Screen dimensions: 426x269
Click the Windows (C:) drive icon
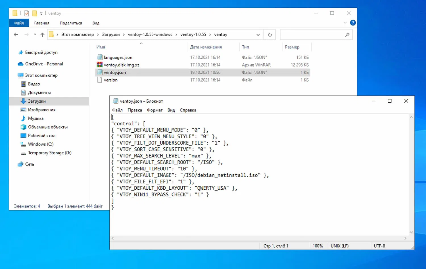point(23,144)
